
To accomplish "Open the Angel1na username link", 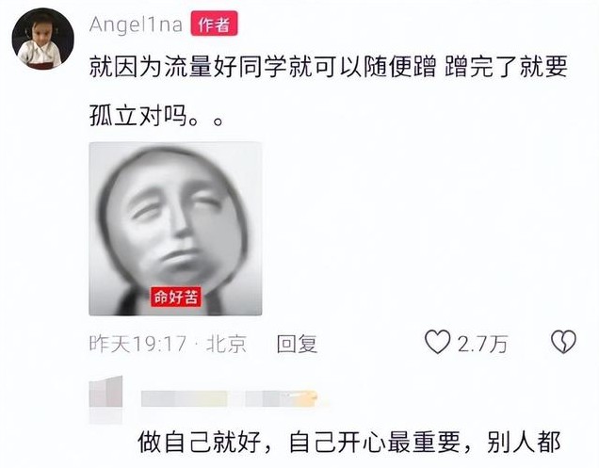I will point(136,24).
